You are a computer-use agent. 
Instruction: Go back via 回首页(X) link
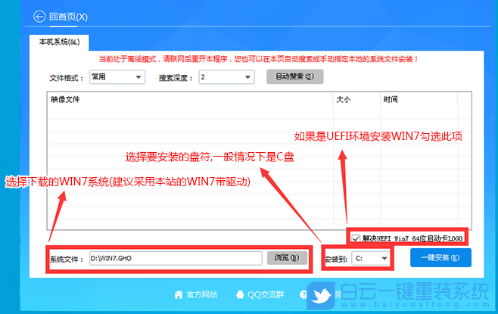pos(68,17)
